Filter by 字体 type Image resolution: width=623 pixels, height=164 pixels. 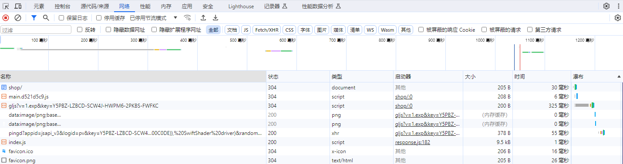[x=305, y=30]
